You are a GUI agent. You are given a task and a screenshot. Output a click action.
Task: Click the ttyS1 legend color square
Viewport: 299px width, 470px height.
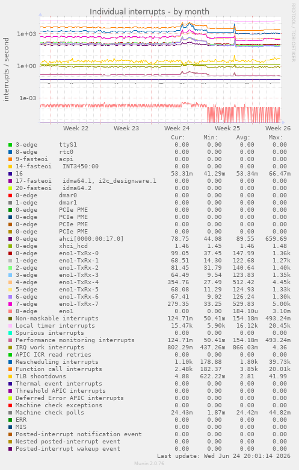click(10, 145)
